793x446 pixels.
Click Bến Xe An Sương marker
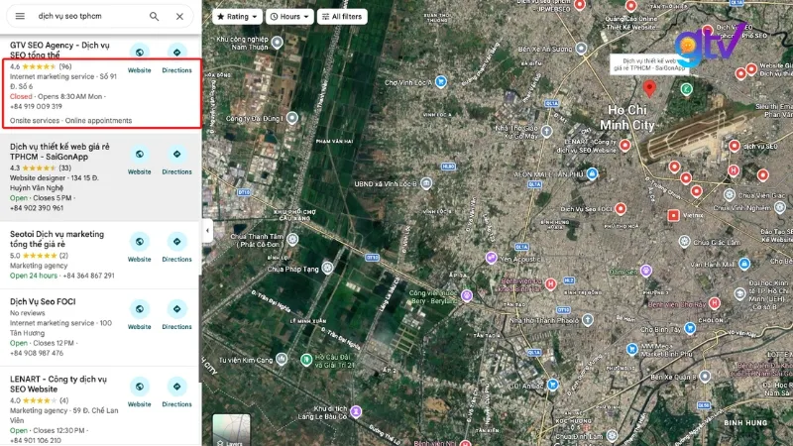(x=581, y=48)
